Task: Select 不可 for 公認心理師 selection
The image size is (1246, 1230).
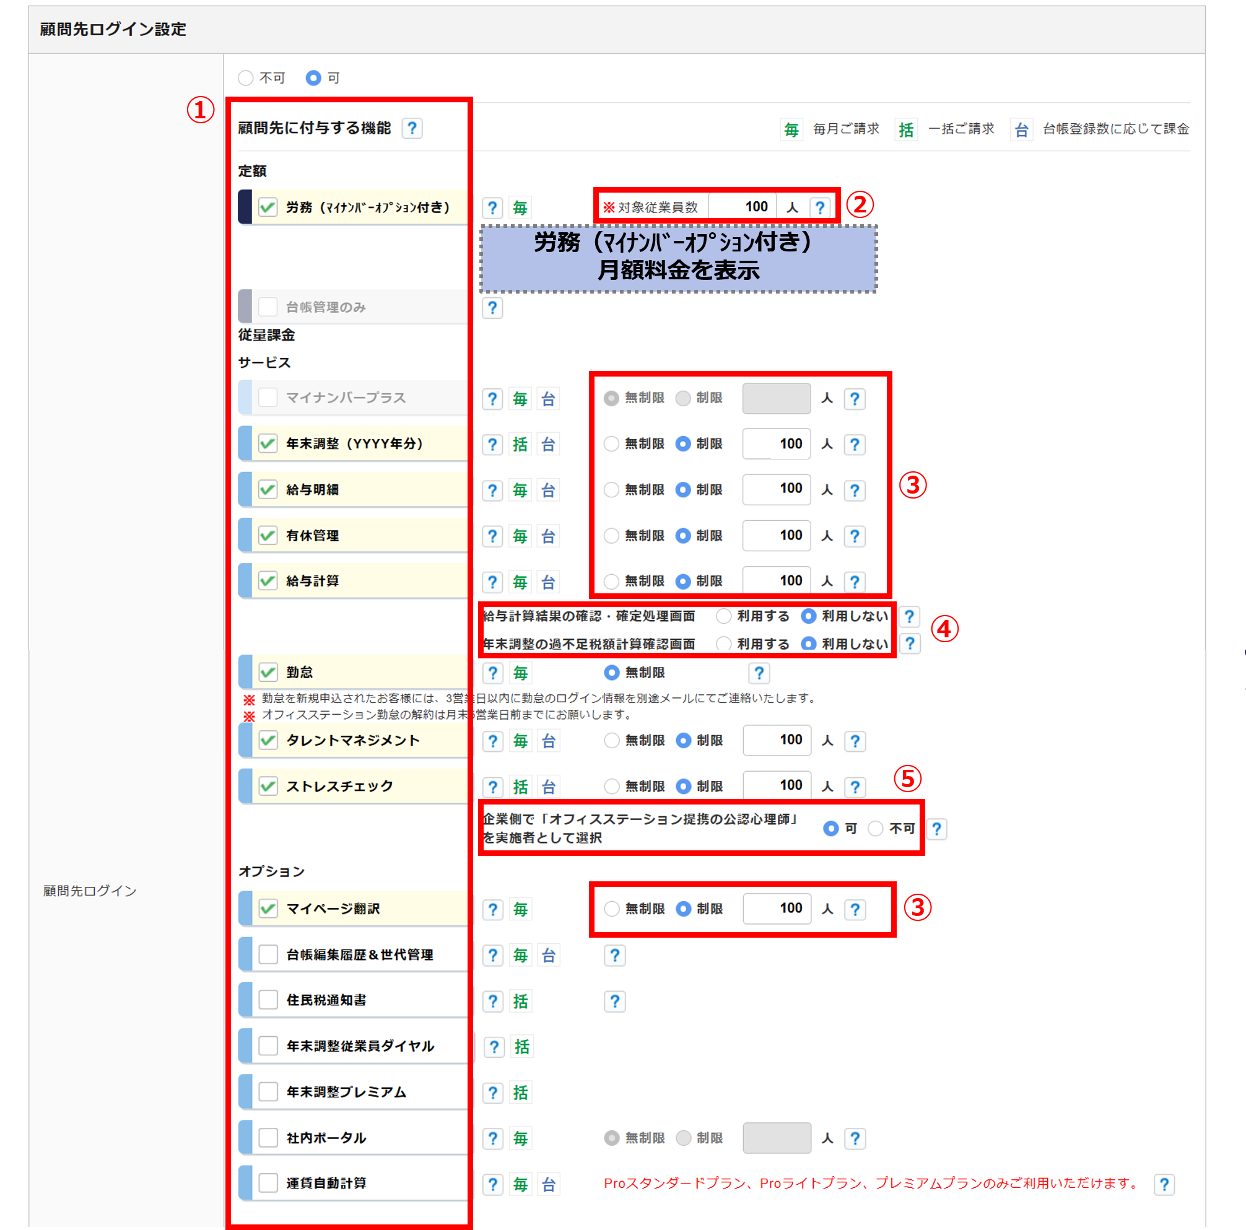Action: 874,828
